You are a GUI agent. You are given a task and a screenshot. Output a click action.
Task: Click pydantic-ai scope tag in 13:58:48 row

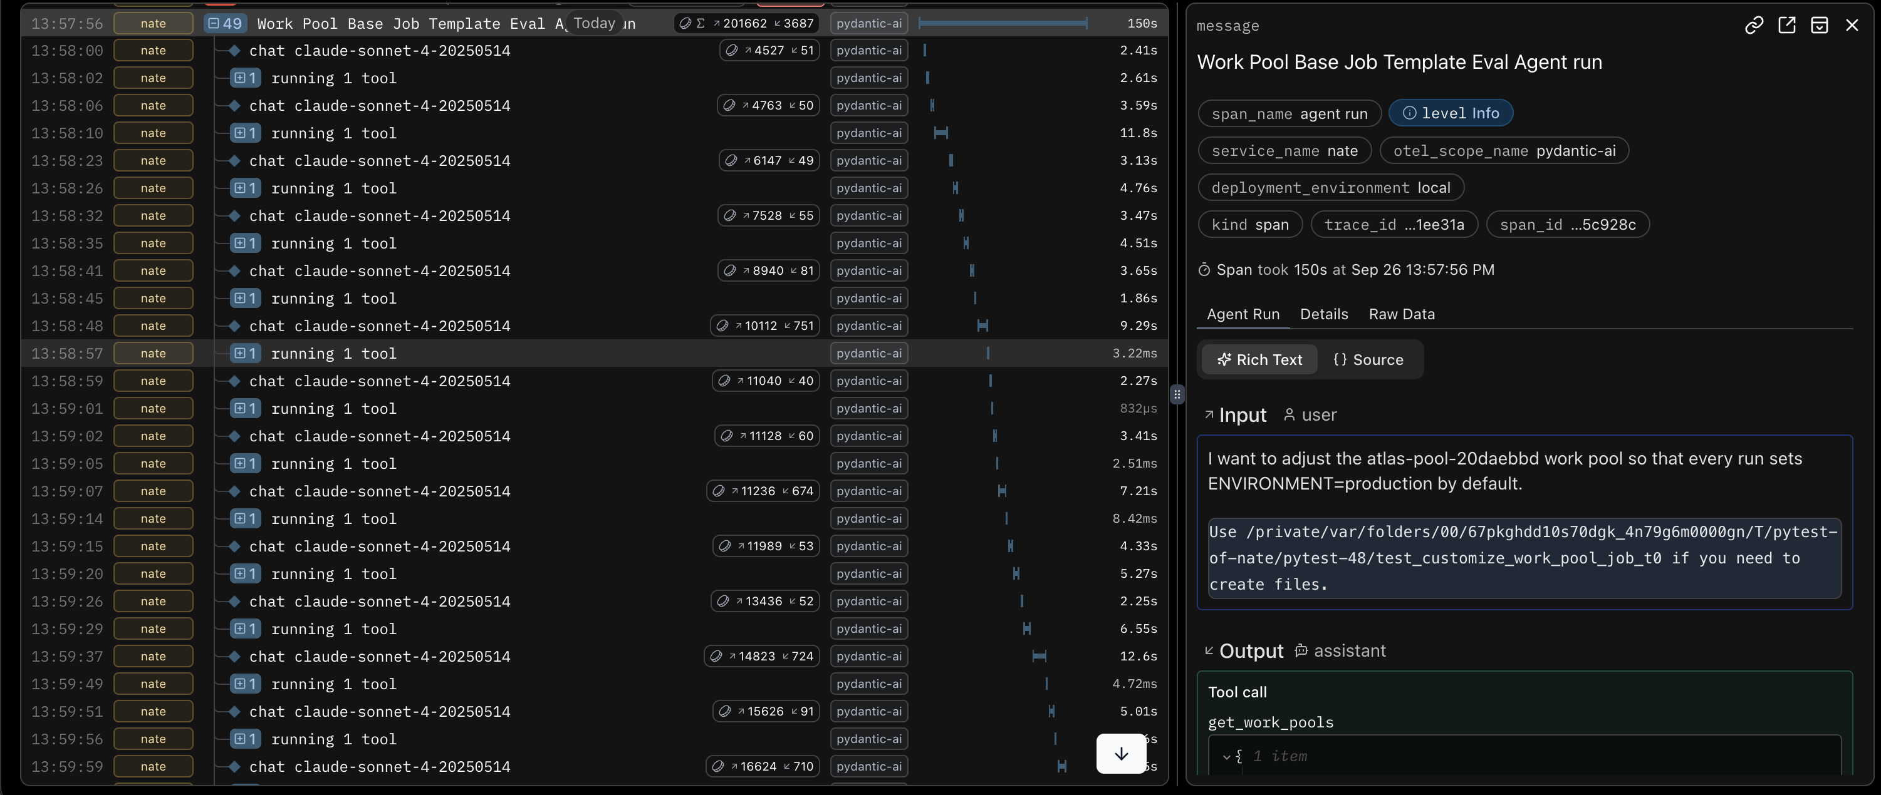point(869,326)
